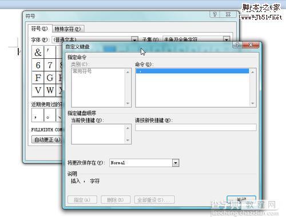This screenshot has height=217, width=286.
Task: Click the 指定(A) assign button
Action: pyautogui.click(x=82, y=200)
